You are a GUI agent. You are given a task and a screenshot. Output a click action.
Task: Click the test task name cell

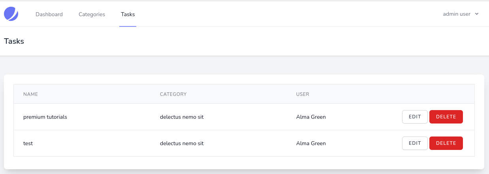(28, 144)
